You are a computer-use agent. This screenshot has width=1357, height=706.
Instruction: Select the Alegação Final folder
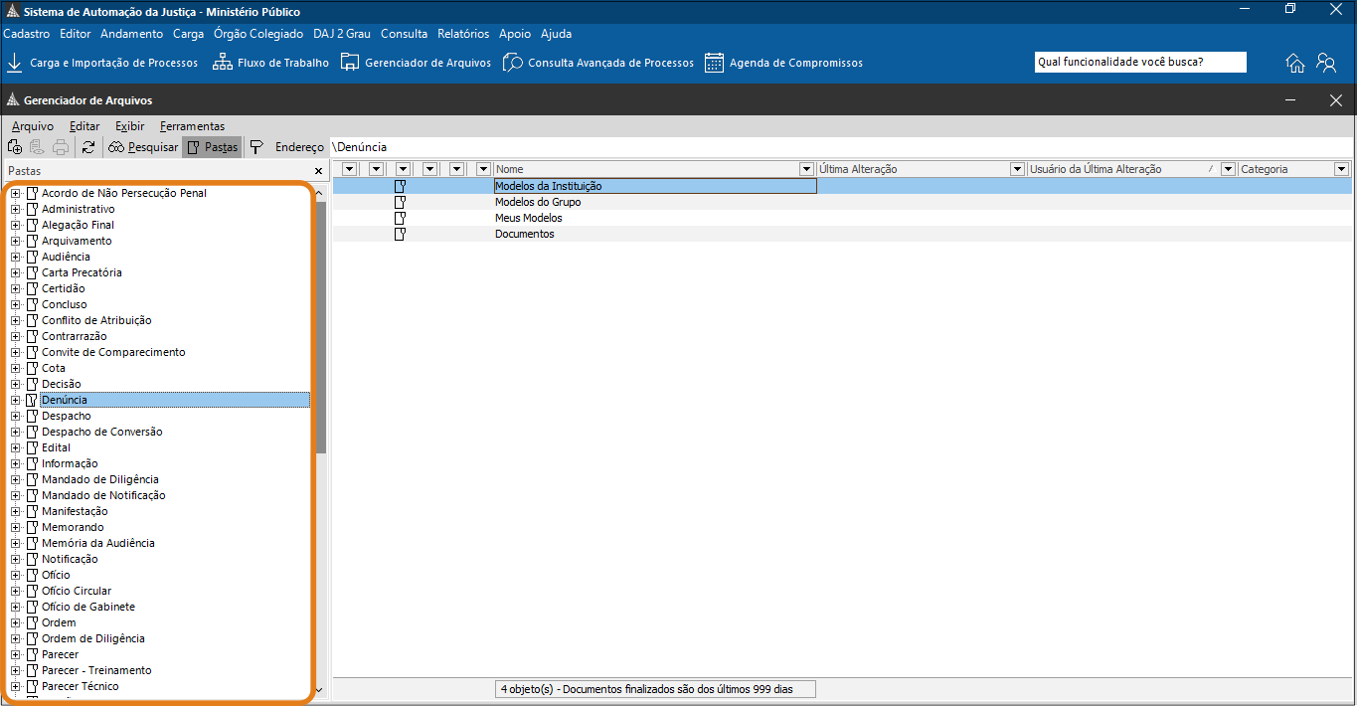coord(78,225)
